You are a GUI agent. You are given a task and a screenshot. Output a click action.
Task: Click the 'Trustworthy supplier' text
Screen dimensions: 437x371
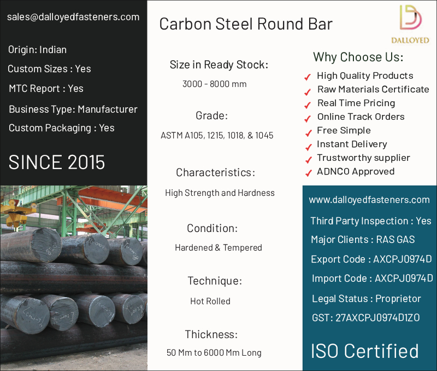coord(363,158)
